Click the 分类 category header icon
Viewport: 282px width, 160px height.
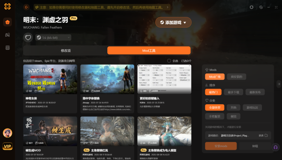click(x=207, y=101)
